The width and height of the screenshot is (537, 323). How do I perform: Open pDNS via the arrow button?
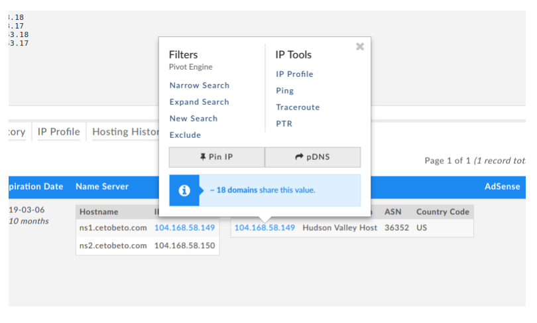(x=313, y=157)
